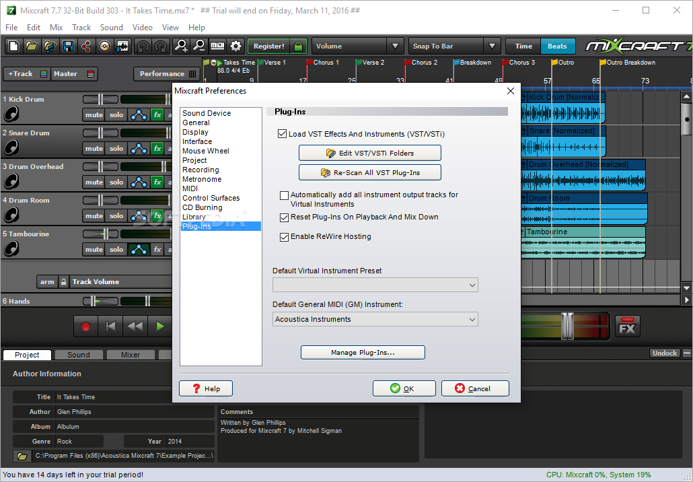Click the Chorus 1 timeline marker

click(324, 63)
